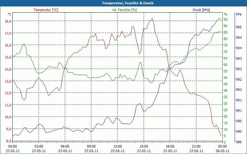Click the green '25' humidity axis value

226,110
